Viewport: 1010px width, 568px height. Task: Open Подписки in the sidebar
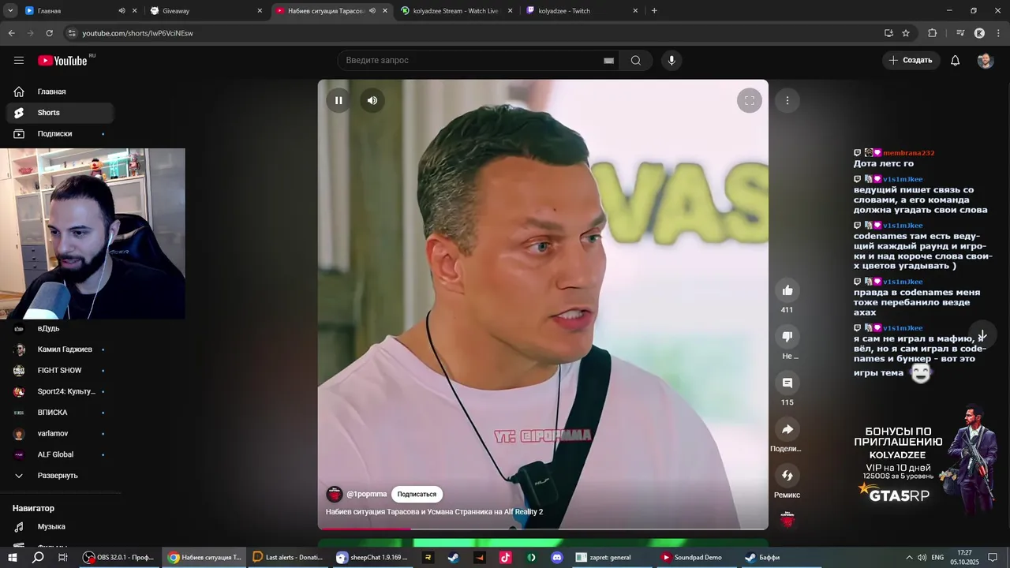(60, 134)
